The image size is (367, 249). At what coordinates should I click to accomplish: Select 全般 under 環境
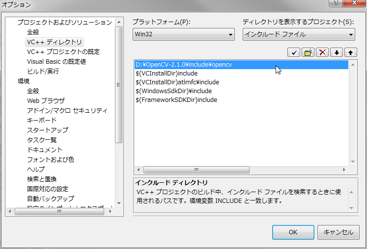33,91
